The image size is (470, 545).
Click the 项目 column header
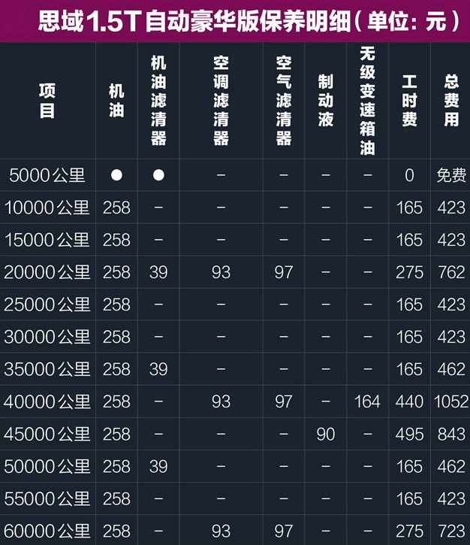tap(47, 101)
